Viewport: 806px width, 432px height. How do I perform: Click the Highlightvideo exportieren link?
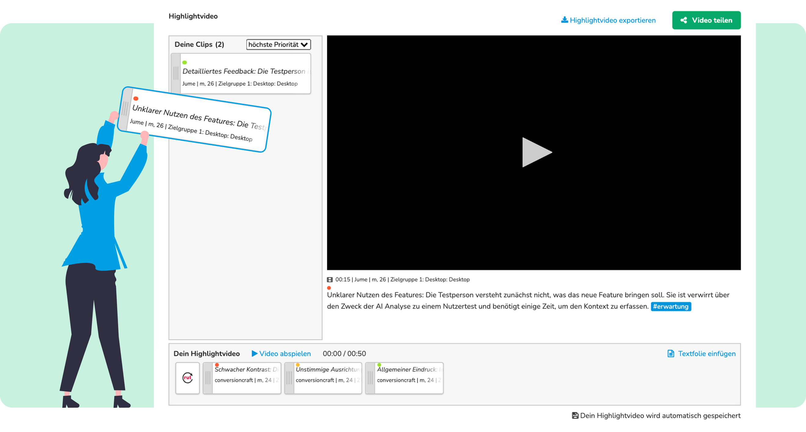pyautogui.click(x=612, y=20)
